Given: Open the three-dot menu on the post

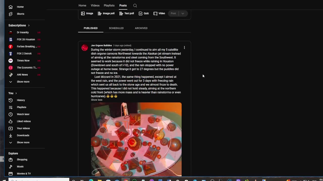Looking at the screenshot, I should click(184, 48).
